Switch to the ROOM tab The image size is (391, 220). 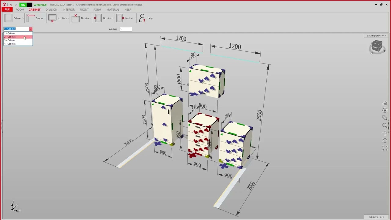pyautogui.click(x=20, y=9)
